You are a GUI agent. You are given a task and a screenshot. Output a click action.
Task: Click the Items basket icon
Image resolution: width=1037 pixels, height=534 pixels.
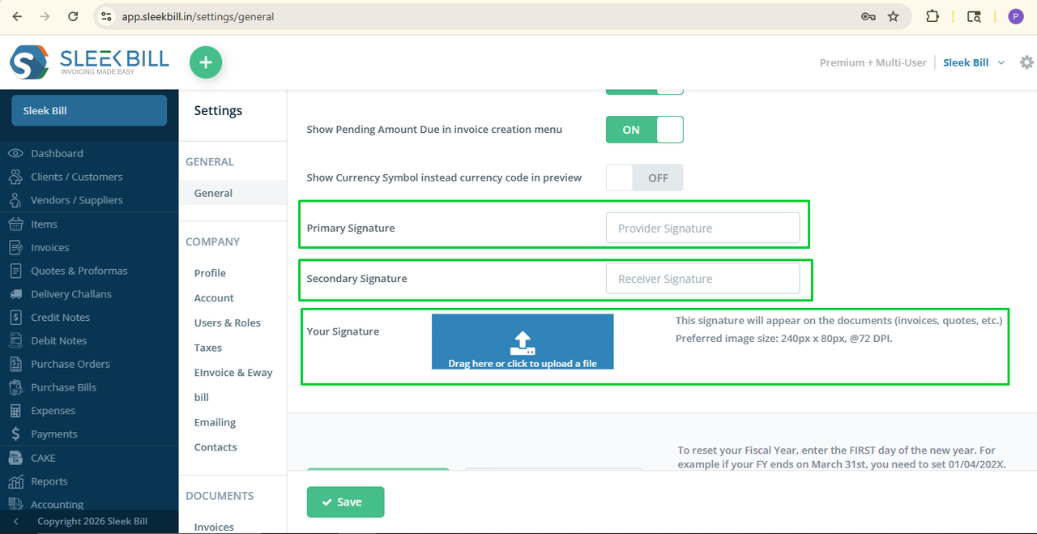click(x=15, y=224)
